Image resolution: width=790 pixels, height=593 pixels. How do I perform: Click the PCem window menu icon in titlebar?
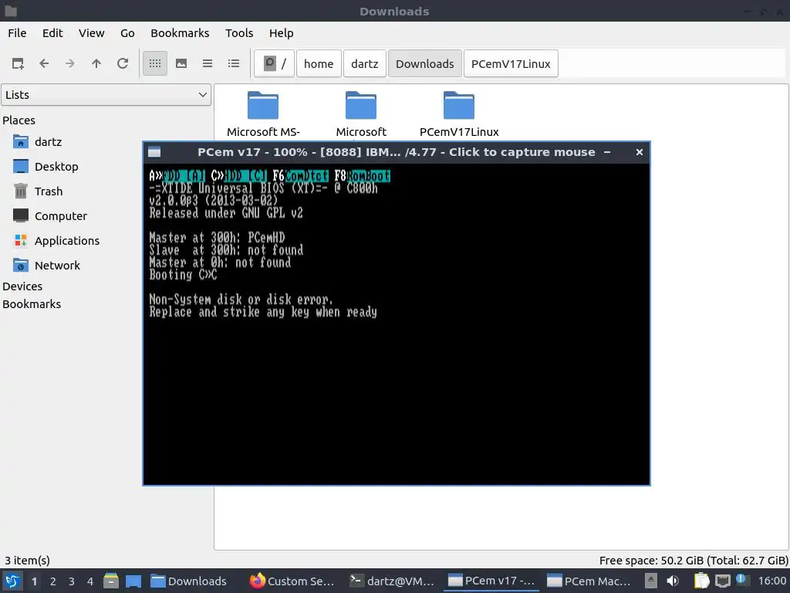[x=154, y=152]
